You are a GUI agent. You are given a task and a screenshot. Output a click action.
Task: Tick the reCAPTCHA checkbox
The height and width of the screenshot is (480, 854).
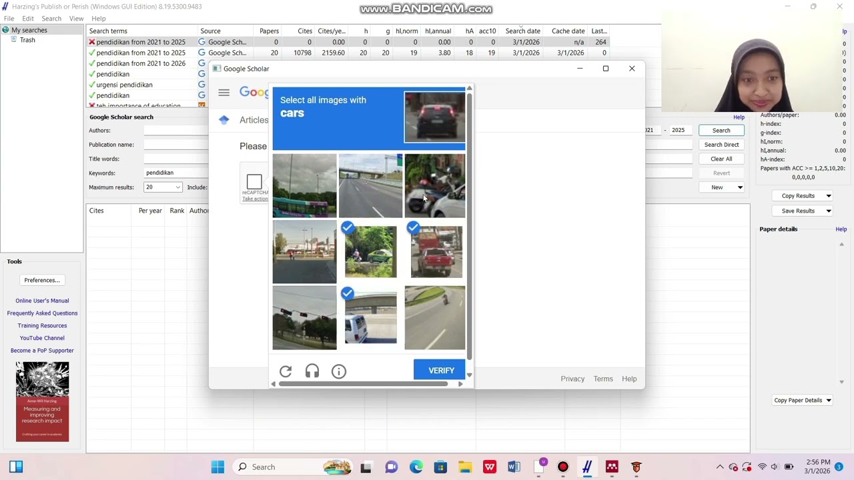[x=254, y=182]
